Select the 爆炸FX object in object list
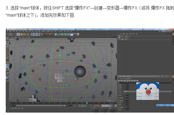The image size is (174, 115). point(123,40)
